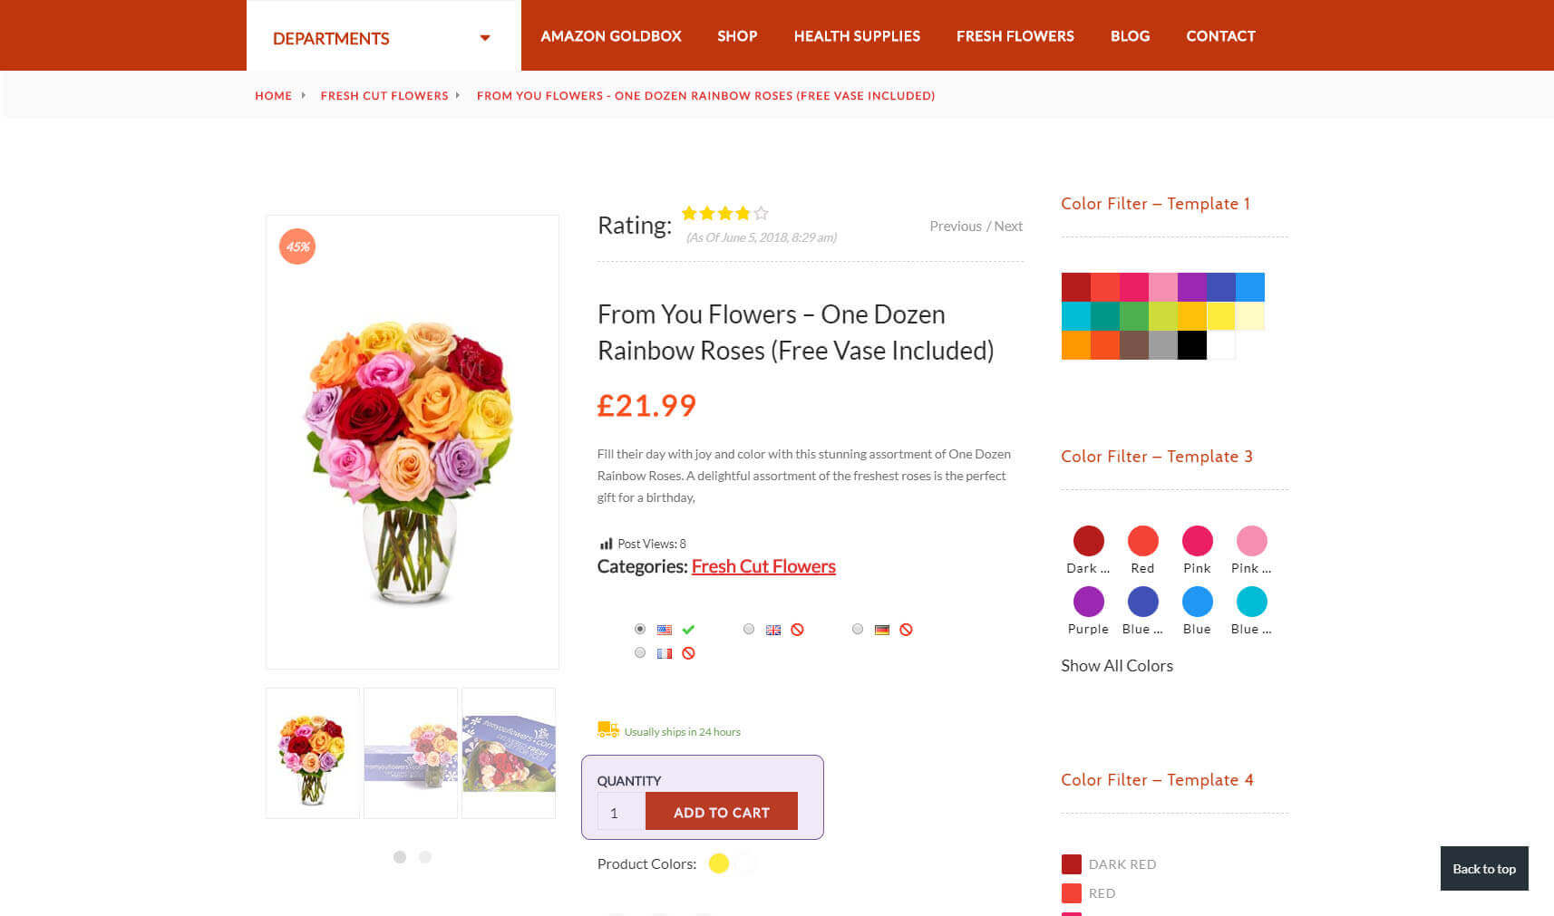Open the Fresh Flowers menu item
Screen dimensions: 1554x916
(x=1015, y=36)
